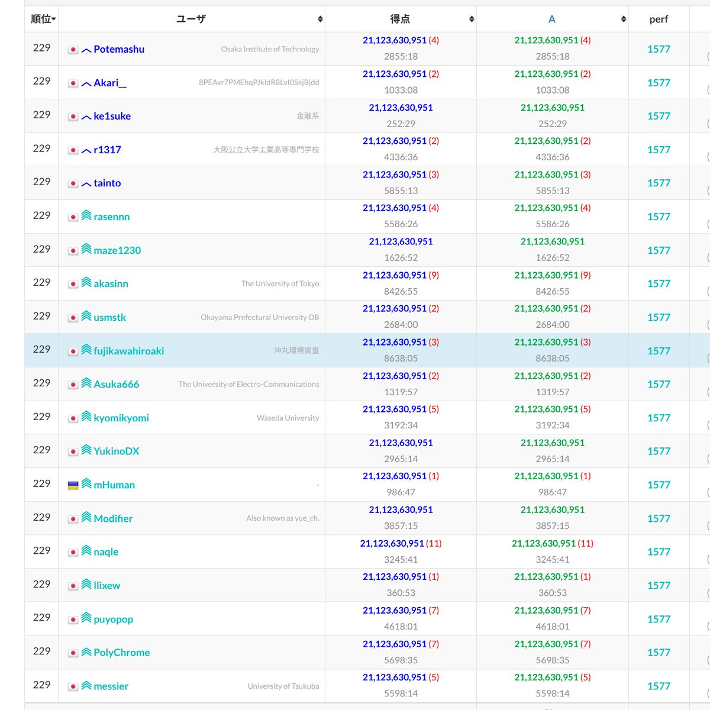Sort table by problem A column arrows

click(623, 19)
